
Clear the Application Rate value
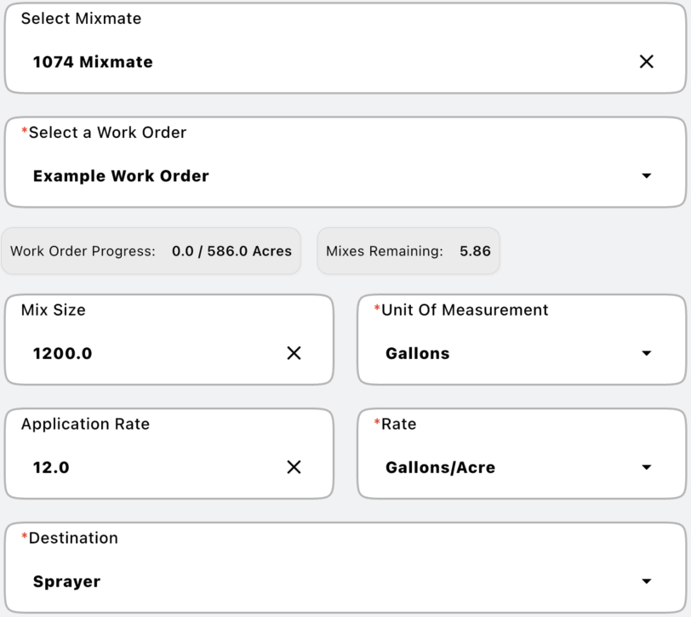tap(294, 467)
